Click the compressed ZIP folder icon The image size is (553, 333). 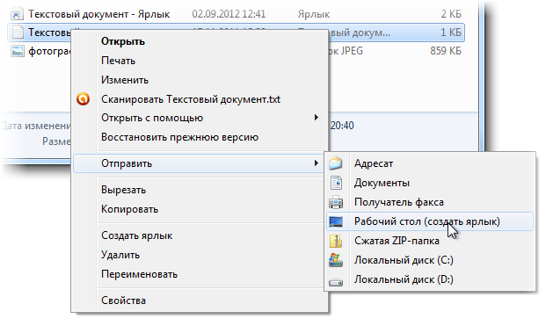coord(336,241)
